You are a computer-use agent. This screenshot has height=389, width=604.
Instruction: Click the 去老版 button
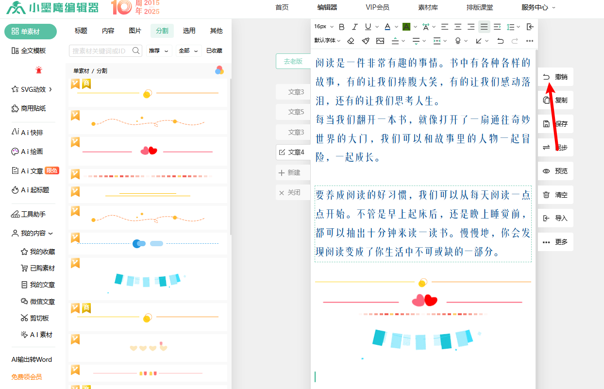tap(293, 61)
